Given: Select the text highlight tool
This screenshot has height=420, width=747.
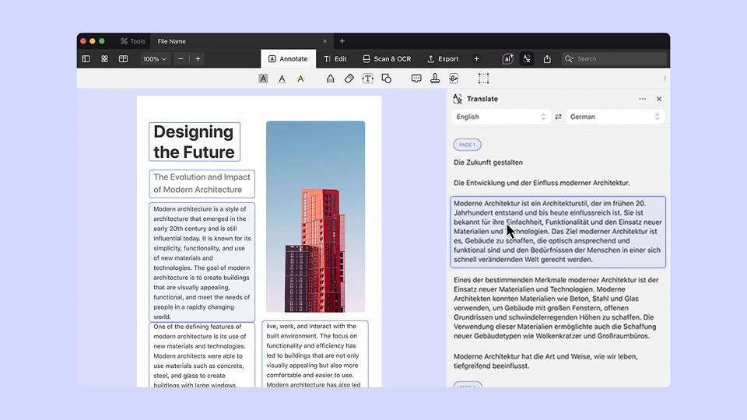Looking at the screenshot, I should click(x=264, y=79).
